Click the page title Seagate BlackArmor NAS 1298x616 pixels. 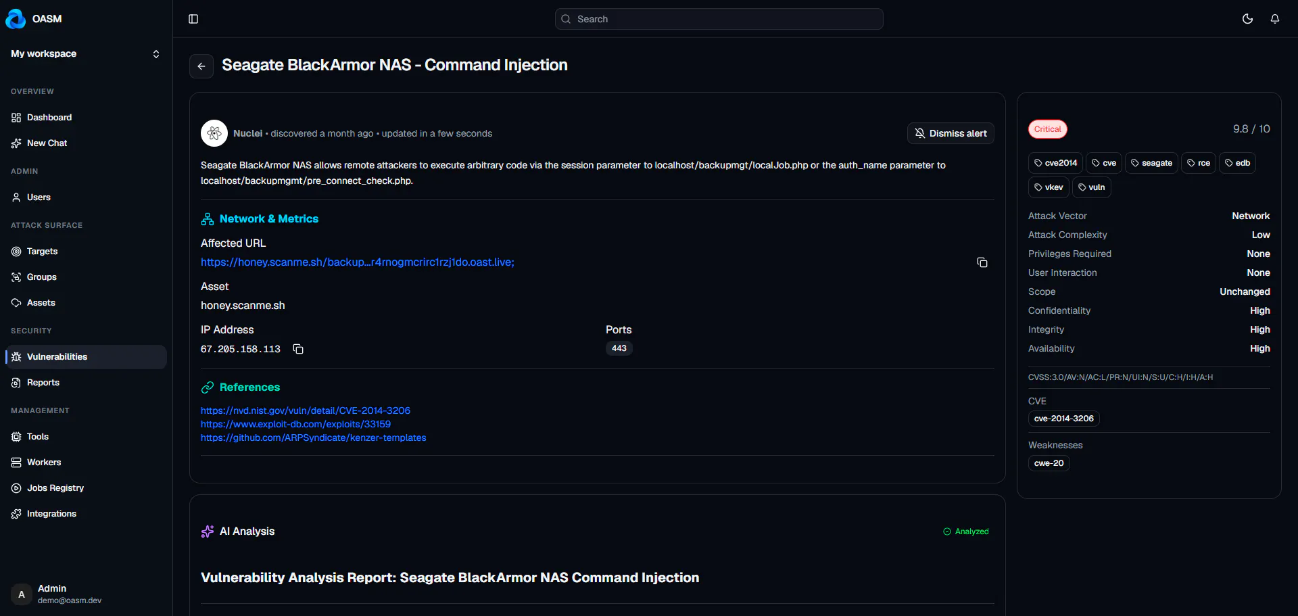[395, 65]
